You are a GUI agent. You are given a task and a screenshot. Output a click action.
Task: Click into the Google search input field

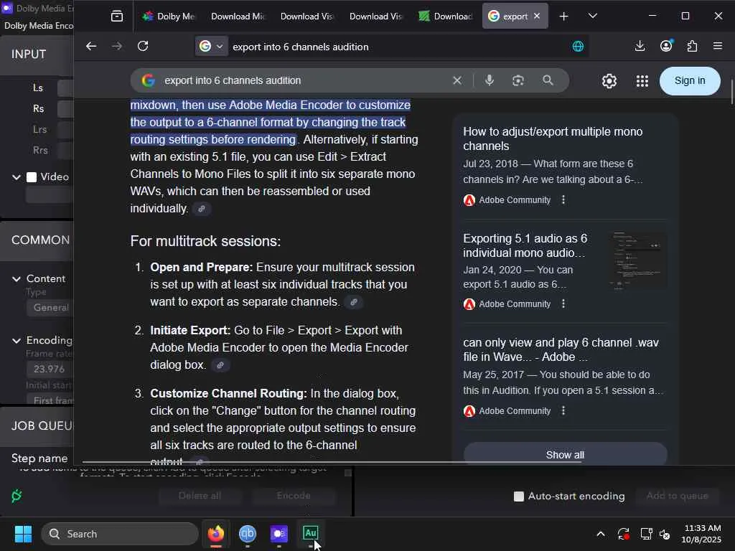(304, 80)
